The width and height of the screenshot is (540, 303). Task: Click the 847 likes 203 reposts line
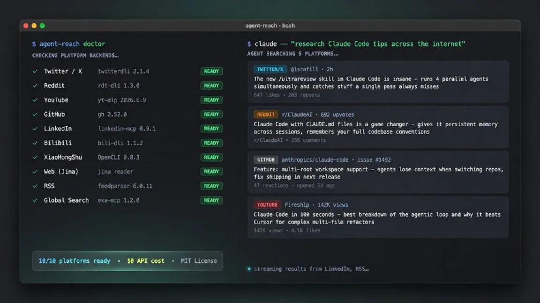click(287, 95)
